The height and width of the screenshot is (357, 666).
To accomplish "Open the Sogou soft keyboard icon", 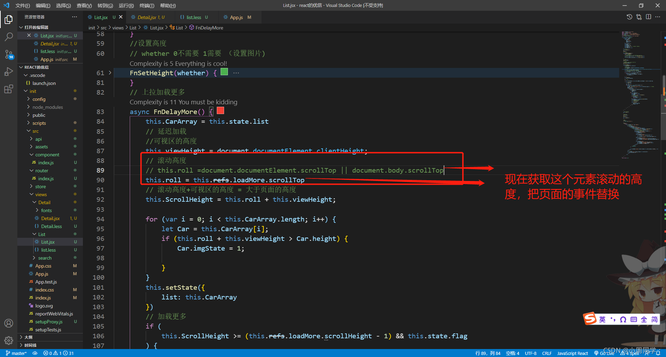I will click(x=633, y=319).
